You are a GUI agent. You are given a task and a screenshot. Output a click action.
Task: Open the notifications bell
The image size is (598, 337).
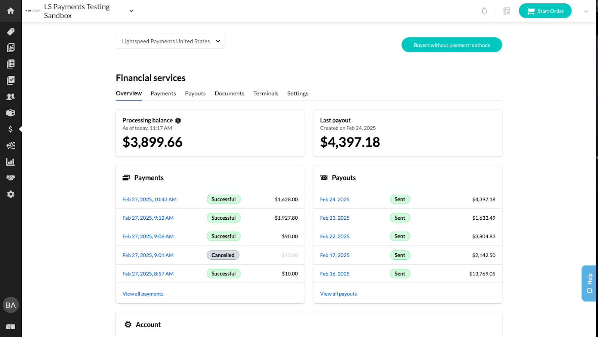pos(484,11)
